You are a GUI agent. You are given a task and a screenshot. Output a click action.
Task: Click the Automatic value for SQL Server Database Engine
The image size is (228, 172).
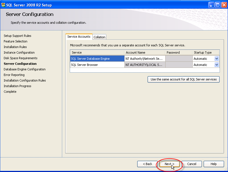[200, 59]
